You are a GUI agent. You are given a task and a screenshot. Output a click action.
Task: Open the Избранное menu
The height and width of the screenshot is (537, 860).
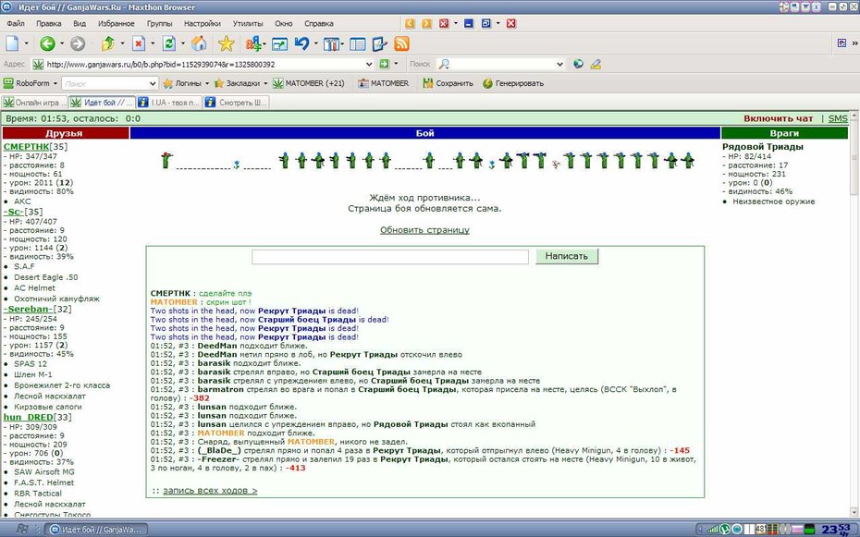coord(117,23)
